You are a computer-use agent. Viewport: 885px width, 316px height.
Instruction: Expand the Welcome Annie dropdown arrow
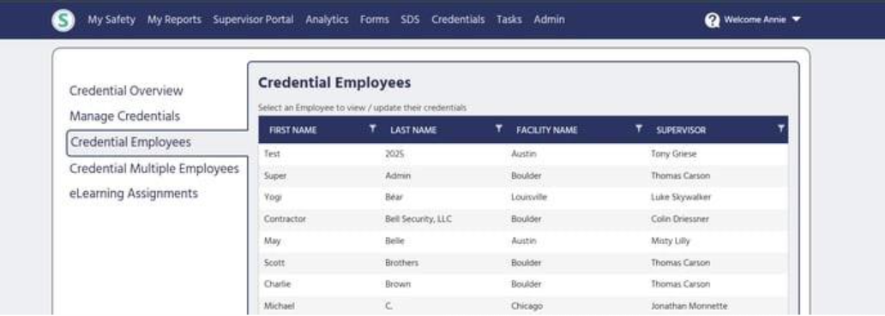[x=797, y=20]
